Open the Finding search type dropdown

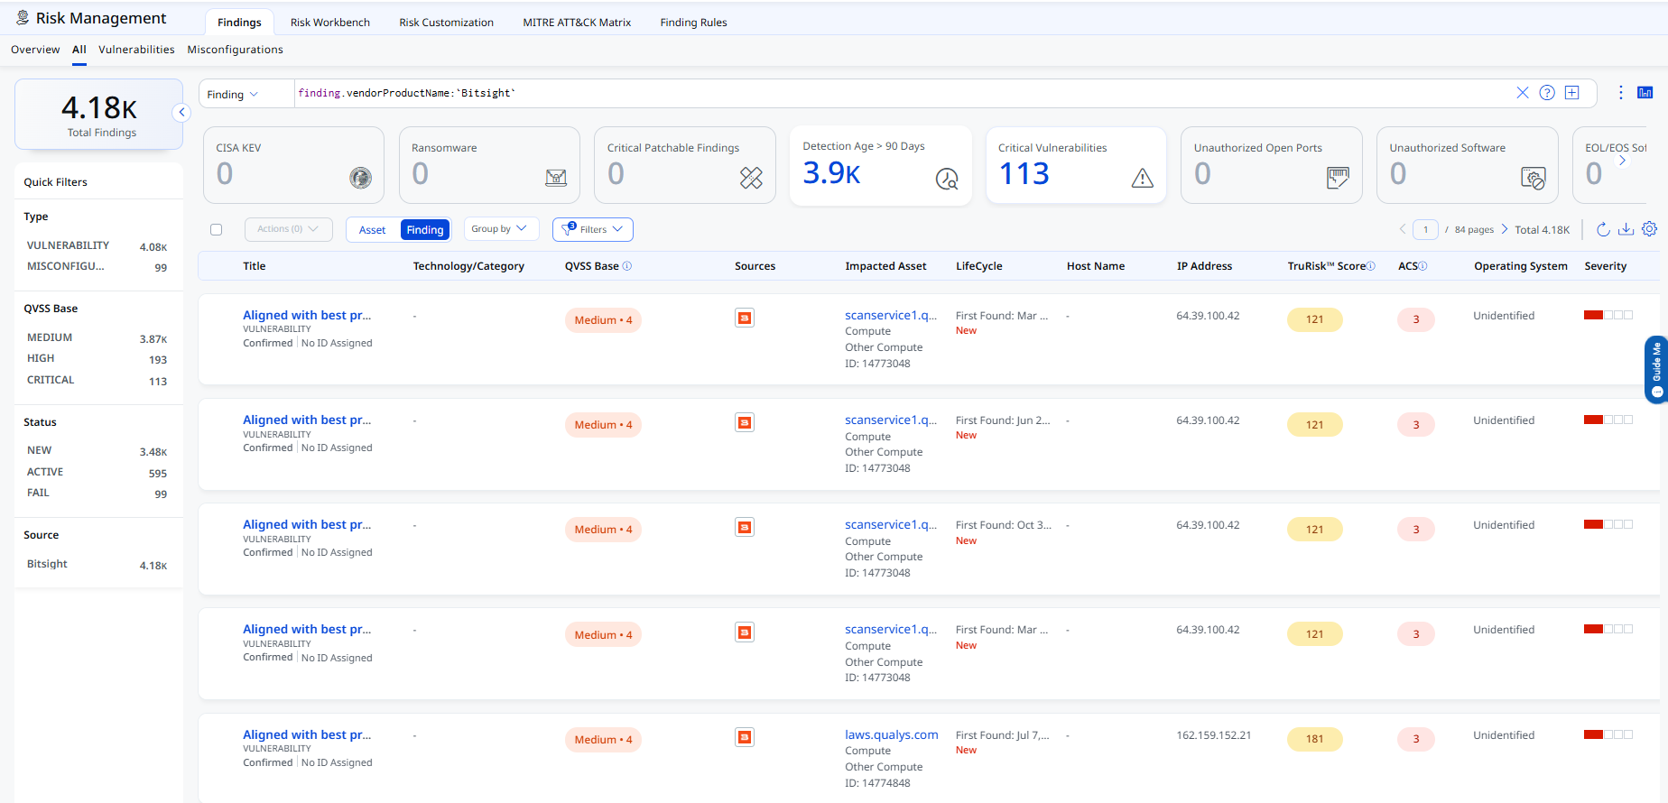pos(232,94)
